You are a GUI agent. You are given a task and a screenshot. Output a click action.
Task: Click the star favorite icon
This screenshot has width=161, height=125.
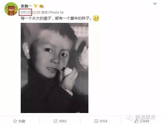point(15,121)
